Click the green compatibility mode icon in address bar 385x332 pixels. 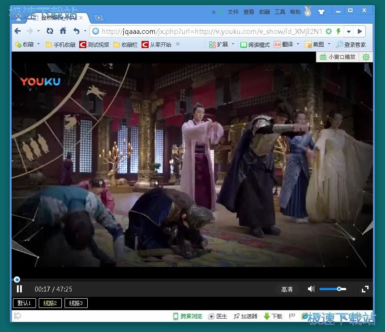coord(328,32)
